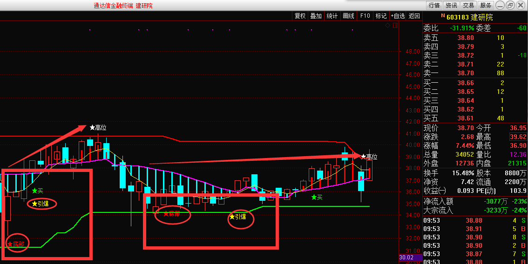The width and height of the screenshot is (528, 264).
Task: Open the 复权 adjustment menu
Action: [300, 16]
